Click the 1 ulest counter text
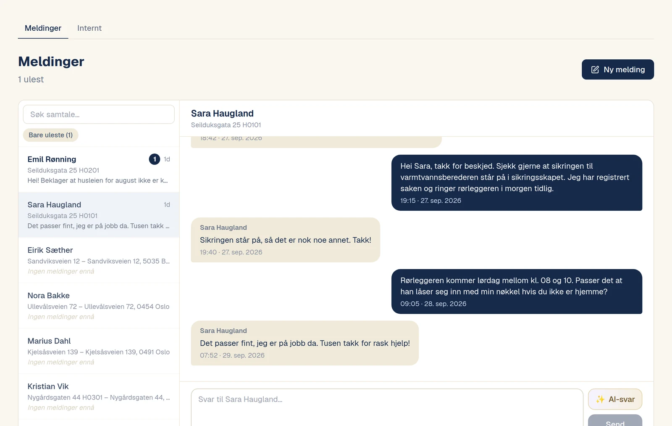 (31, 79)
